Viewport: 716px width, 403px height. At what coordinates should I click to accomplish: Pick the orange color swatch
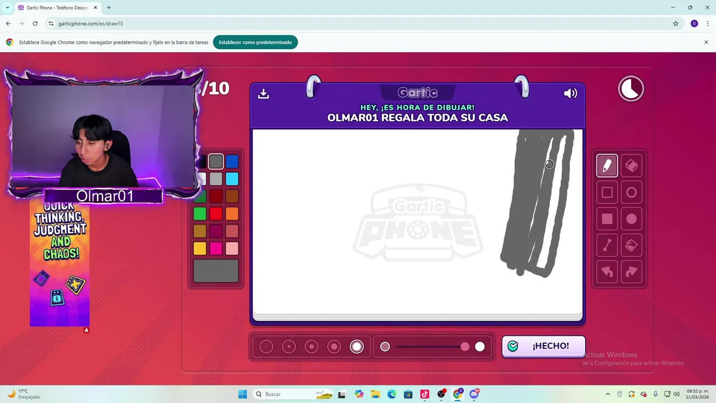tap(232, 214)
